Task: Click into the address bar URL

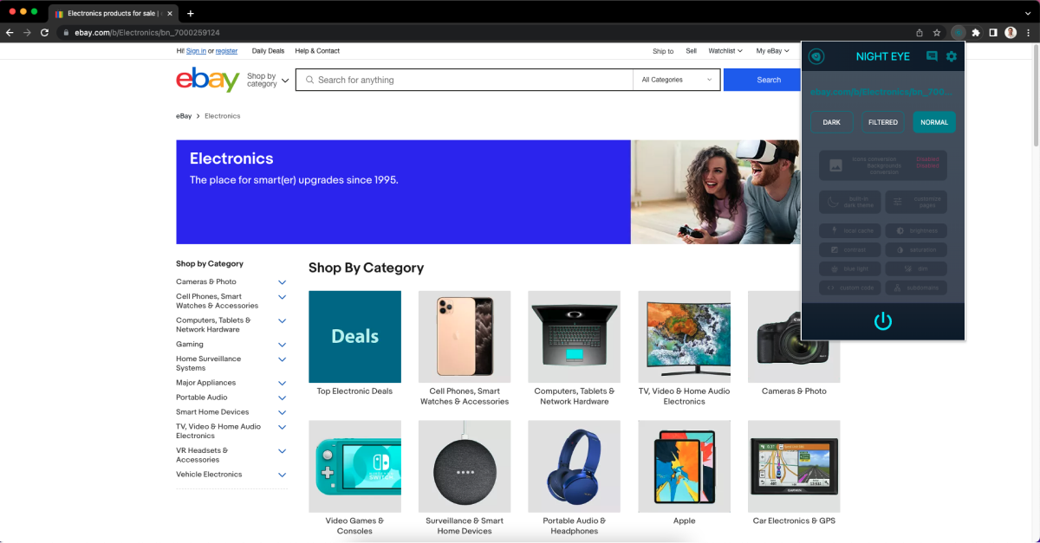Action: point(146,33)
